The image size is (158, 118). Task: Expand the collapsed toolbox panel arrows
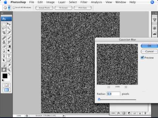tap(2, 13)
